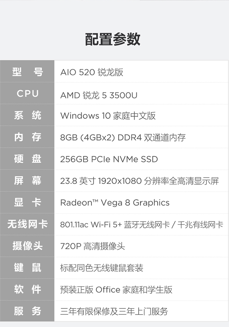The image size is (229, 327).
Task: Click AMD 锐龙 5 3500U value
Action: (99, 96)
